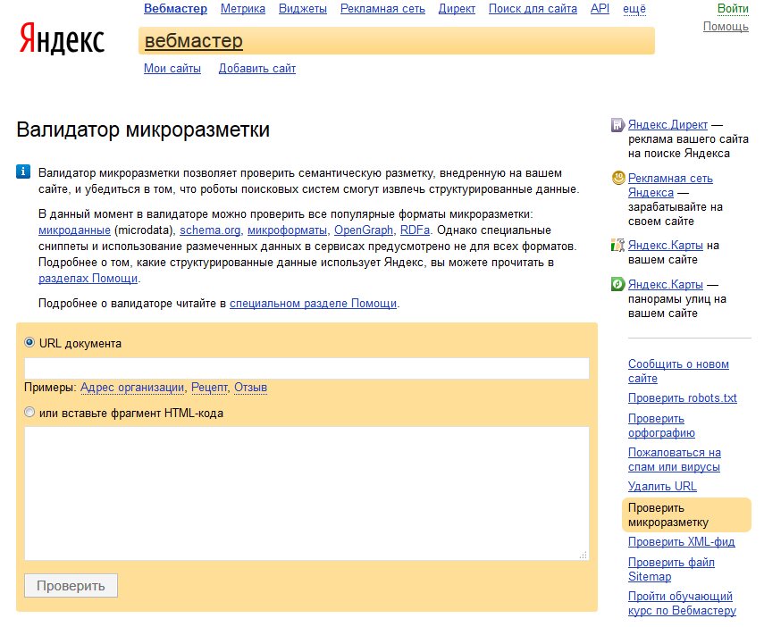The image size is (764, 627).
Task: Click the Войти login link
Action: (x=733, y=9)
